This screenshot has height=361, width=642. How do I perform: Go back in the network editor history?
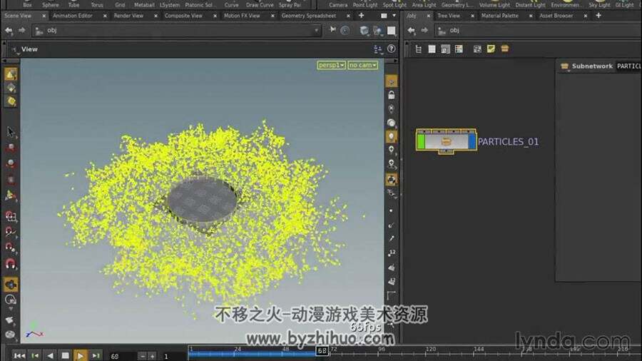coord(412,30)
